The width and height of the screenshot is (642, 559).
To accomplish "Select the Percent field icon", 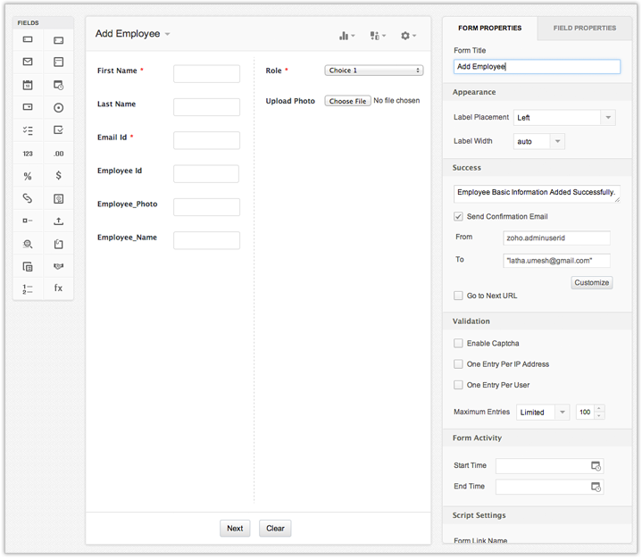I will coord(28,176).
